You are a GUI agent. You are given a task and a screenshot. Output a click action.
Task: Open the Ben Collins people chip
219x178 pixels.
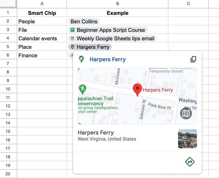click(x=84, y=21)
